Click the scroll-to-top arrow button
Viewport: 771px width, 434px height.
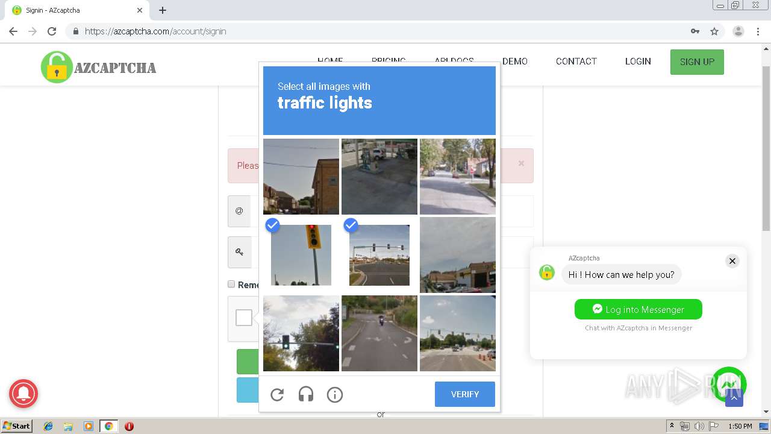[734, 398]
